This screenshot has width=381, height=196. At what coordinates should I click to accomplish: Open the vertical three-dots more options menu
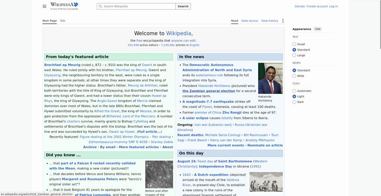tap(282, 21)
